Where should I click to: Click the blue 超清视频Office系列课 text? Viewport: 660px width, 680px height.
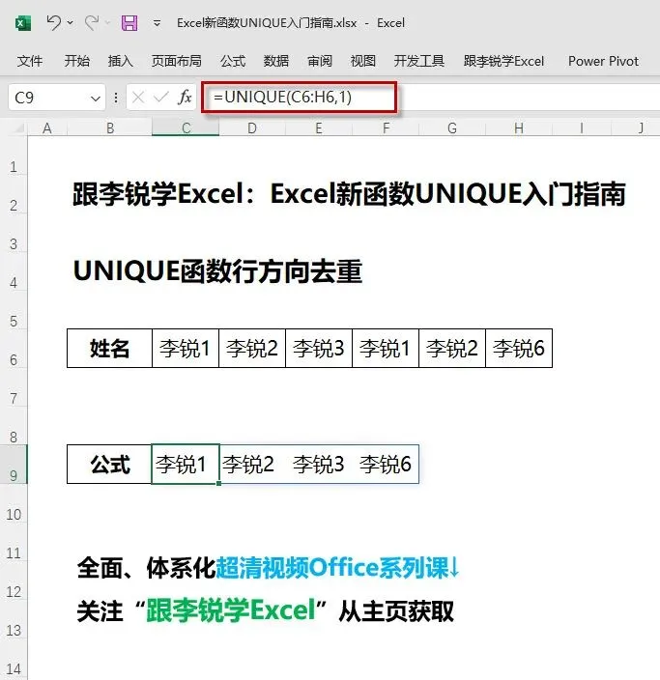click(332, 568)
